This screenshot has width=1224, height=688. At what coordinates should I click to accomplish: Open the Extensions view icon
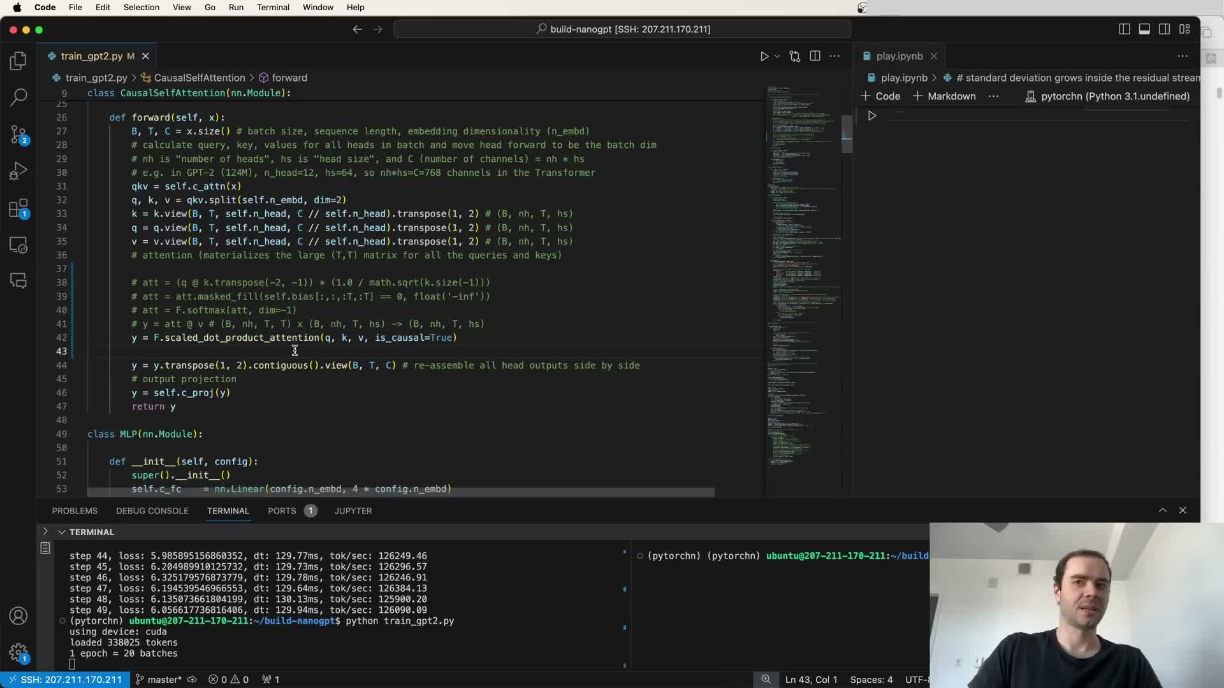click(x=18, y=208)
